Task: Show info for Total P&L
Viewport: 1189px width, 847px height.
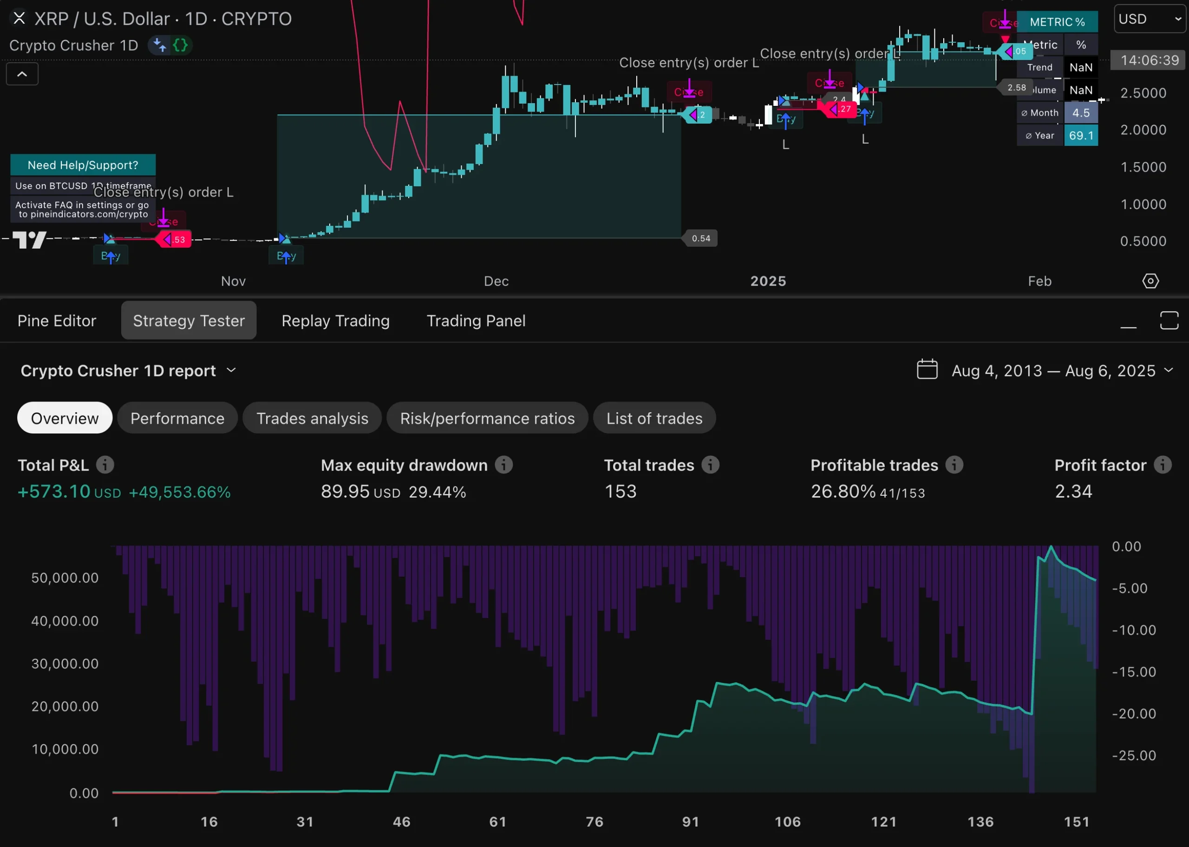Action: 105,465
